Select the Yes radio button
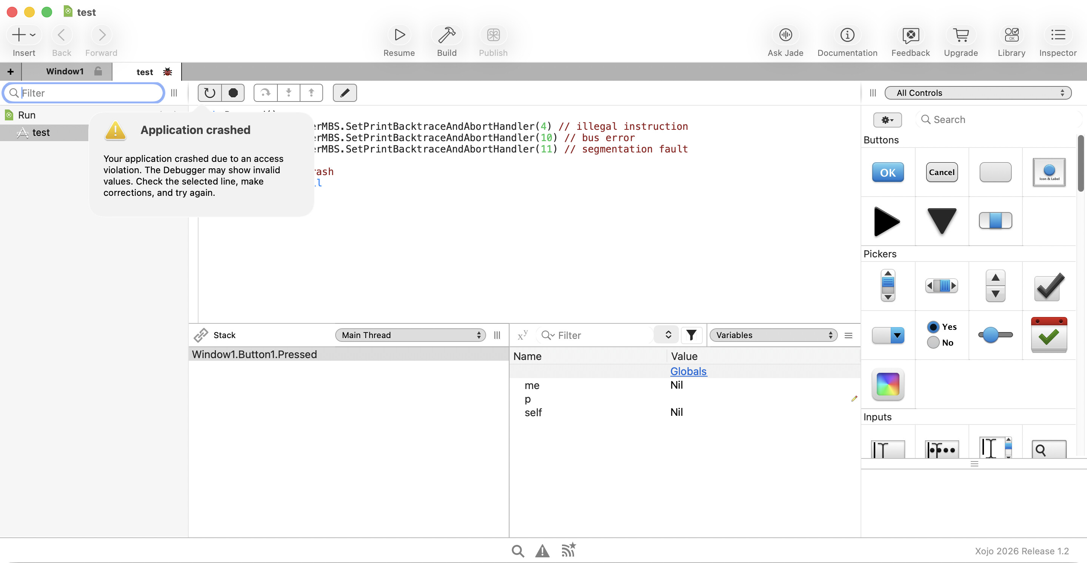 tap(941, 327)
